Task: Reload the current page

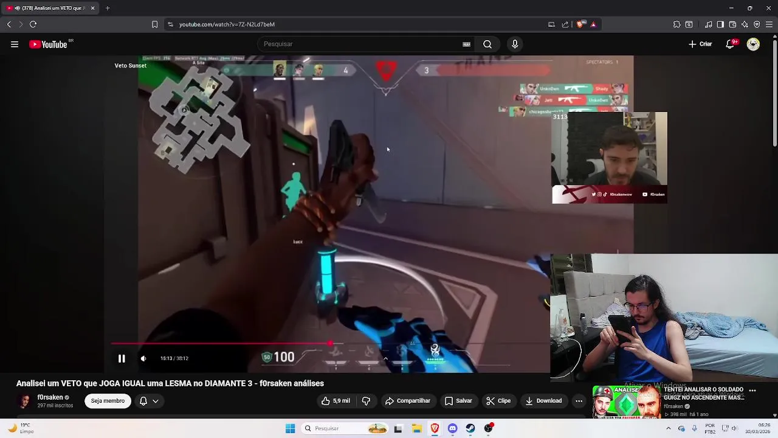Action: [x=33, y=24]
